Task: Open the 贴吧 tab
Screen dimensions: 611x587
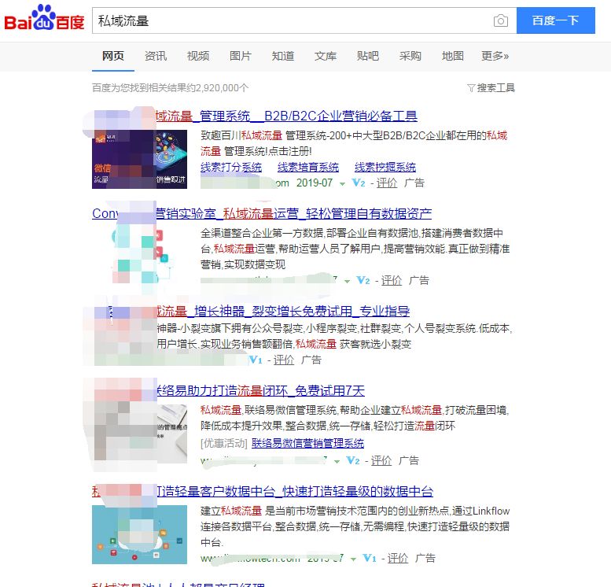Action: (x=367, y=56)
